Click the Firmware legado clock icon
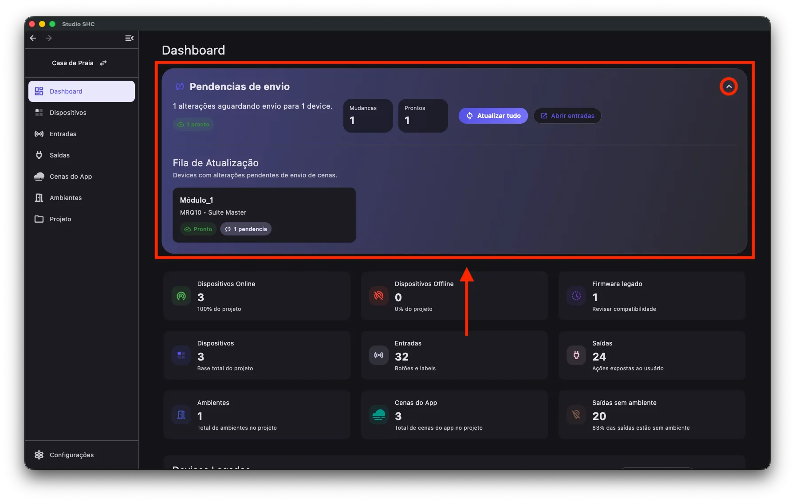Viewport: 795px width, 502px height. point(576,296)
